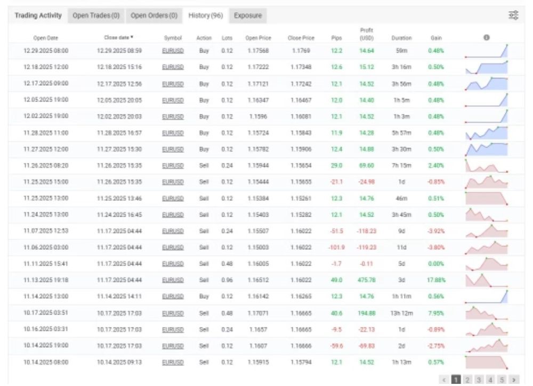The width and height of the screenshot is (533, 386).
Task: Sort by the Duration column header
Action: (401, 38)
